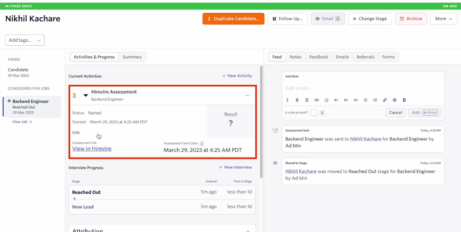
Task: Click the numbered list icon
Action: 365,100
